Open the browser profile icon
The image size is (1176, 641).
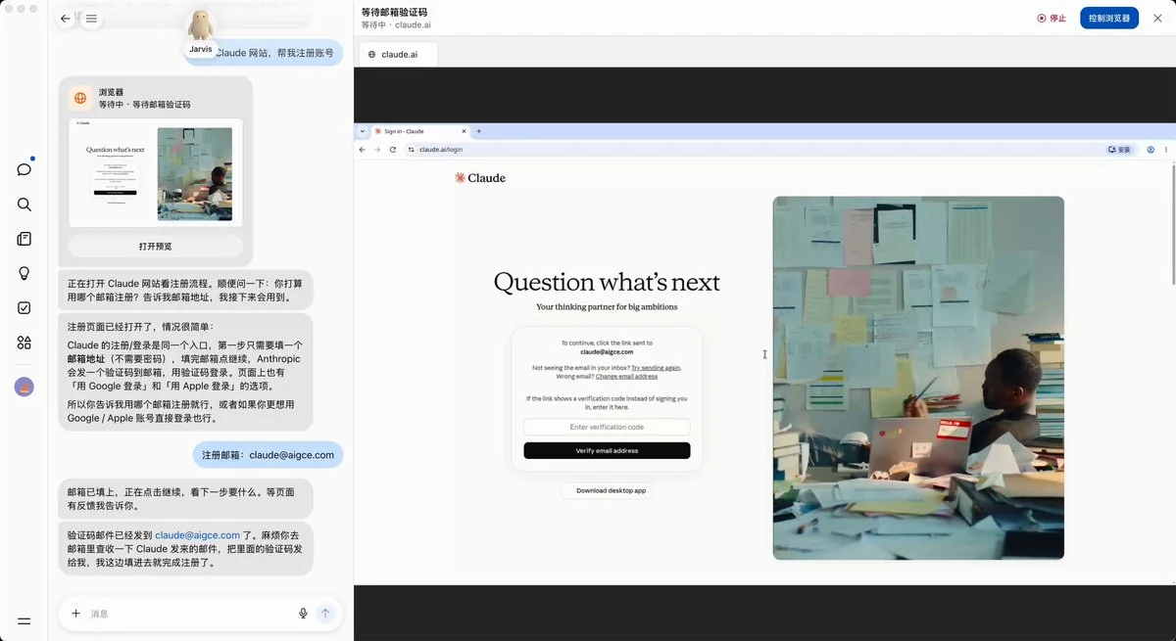(1151, 150)
